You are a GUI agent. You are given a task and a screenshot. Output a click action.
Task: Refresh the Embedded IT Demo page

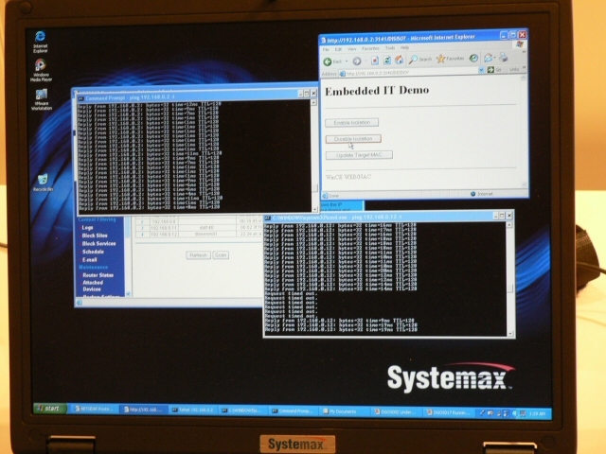click(387, 60)
